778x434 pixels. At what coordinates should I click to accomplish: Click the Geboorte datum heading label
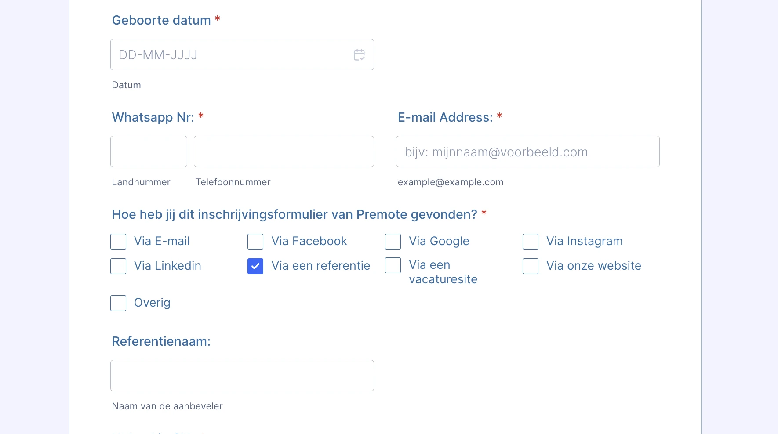click(x=162, y=20)
